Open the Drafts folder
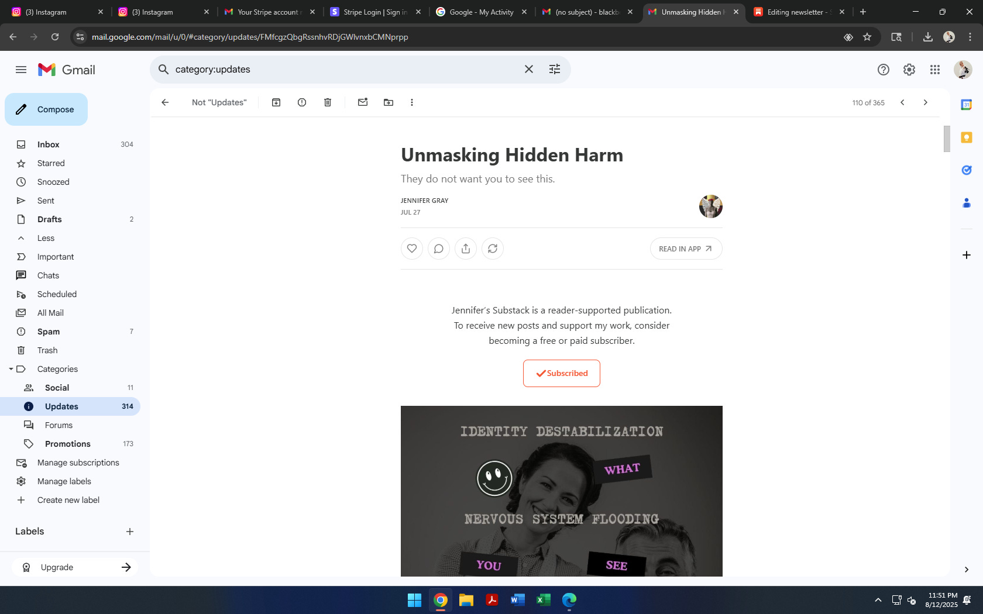 click(70, 219)
